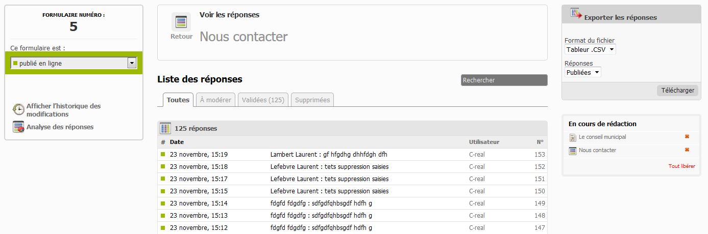The width and height of the screenshot is (708, 234).
Task: Click the 'Tout libérer' link
Action: [681, 166]
